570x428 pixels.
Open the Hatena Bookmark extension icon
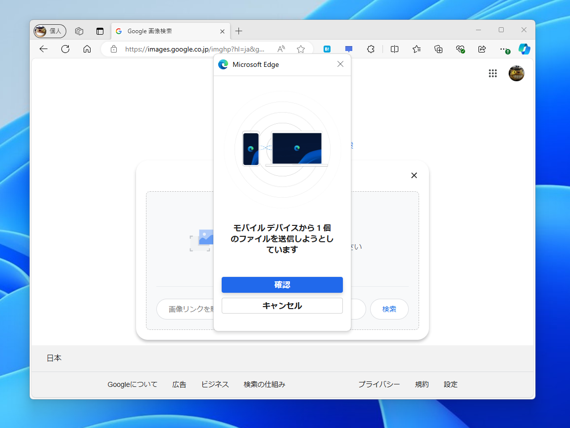[x=327, y=49]
